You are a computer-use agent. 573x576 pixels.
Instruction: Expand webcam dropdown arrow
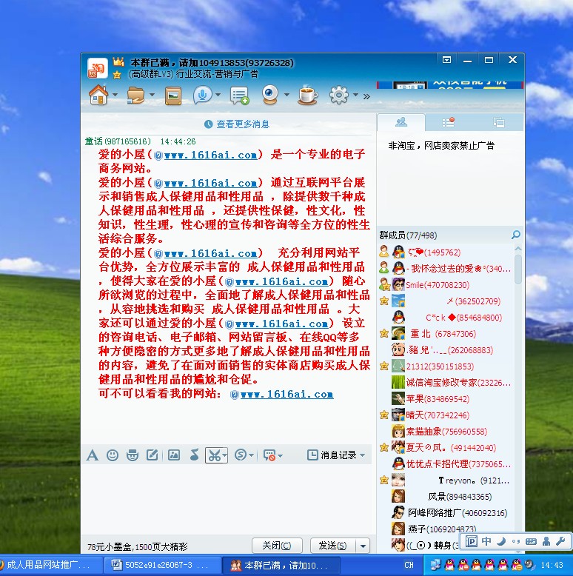pyautogui.click(x=286, y=95)
